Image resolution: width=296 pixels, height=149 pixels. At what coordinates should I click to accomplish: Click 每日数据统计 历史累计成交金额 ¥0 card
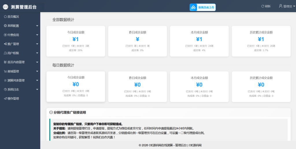pyautogui.click(x=261, y=87)
